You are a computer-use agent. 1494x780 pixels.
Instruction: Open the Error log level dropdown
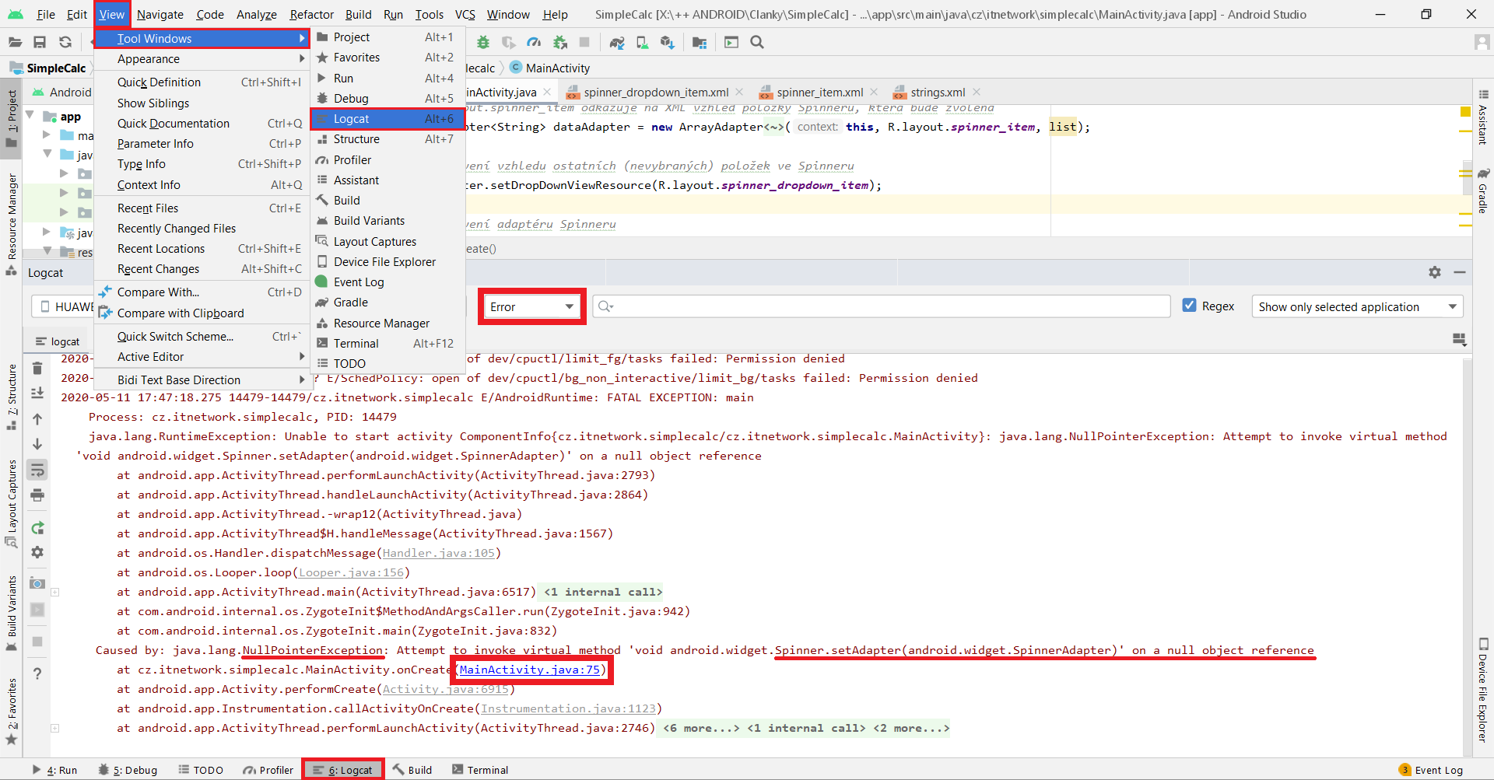(532, 306)
